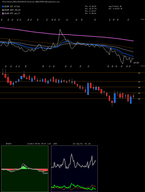Click the chart title for MBLINFRA
The width and height of the screenshot is (145, 192).
(x=31, y=2)
